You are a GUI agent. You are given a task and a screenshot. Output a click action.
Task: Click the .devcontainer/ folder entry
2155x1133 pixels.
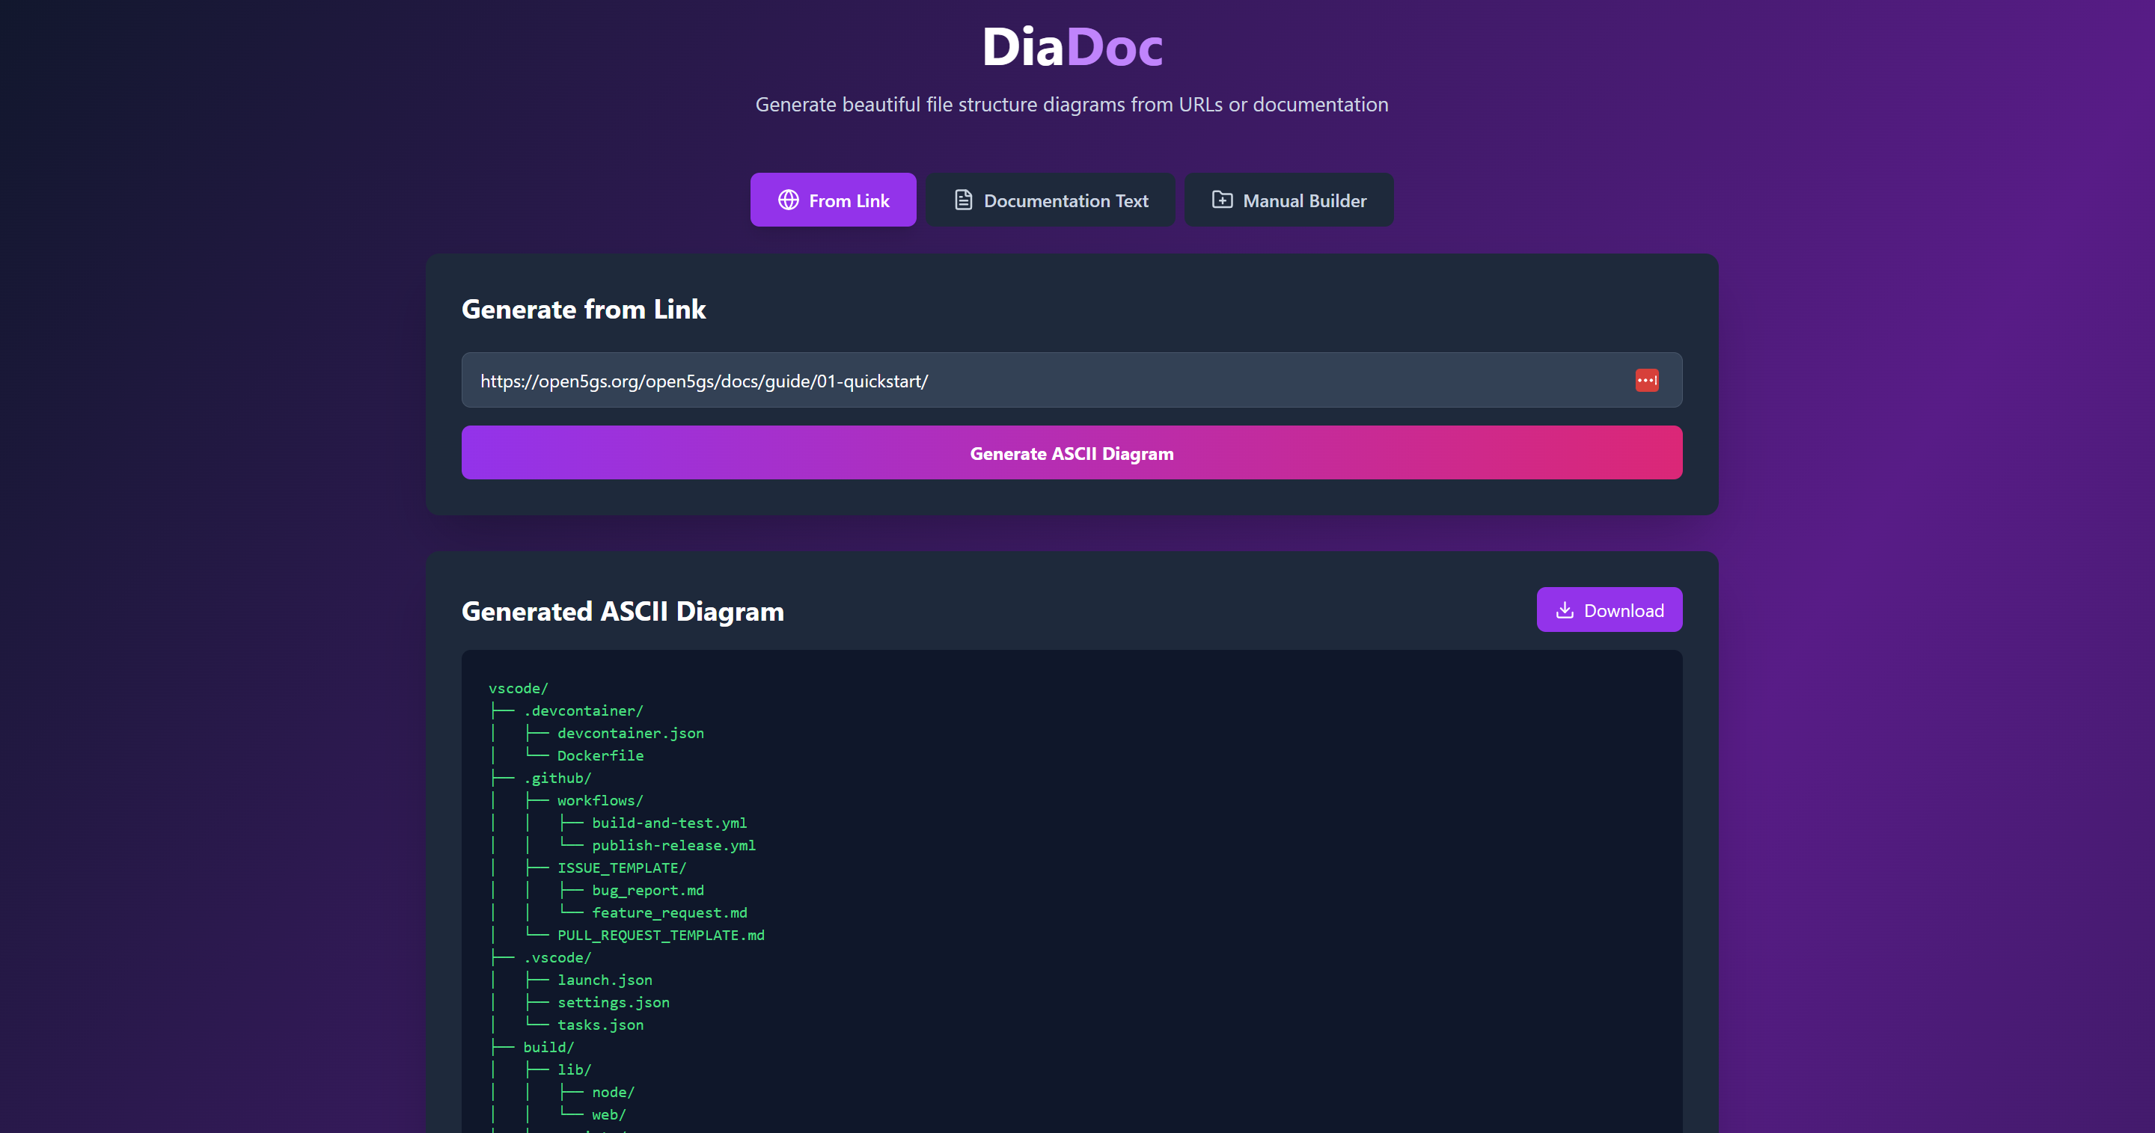(x=583, y=710)
